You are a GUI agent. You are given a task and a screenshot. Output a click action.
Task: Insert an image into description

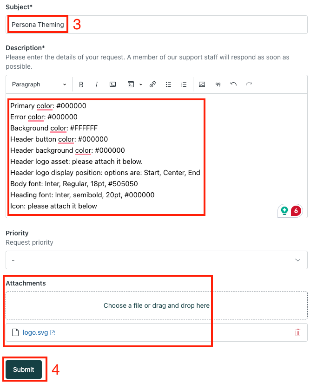[202, 84]
